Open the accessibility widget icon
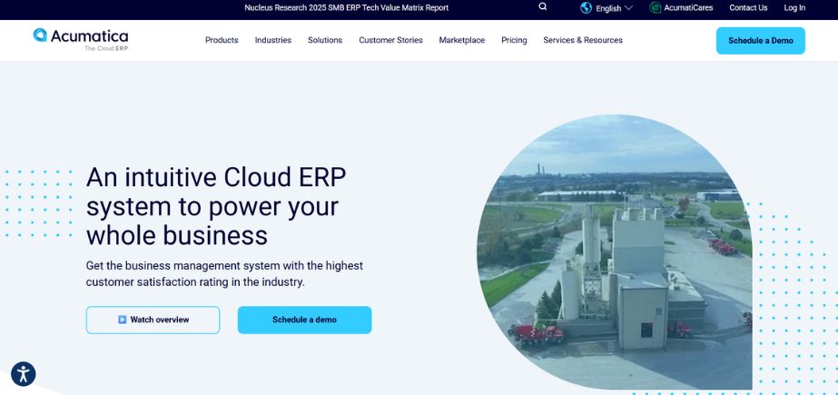This screenshot has width=838, height=395. pos(23,374)
